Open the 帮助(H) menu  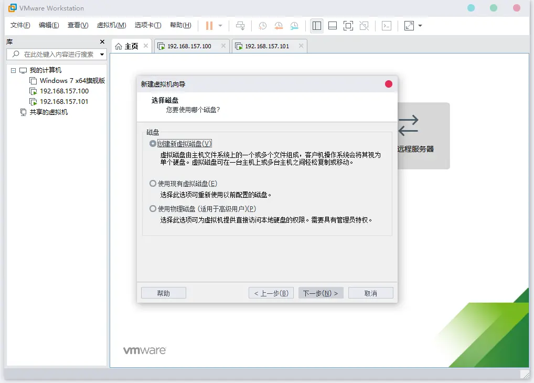180,25
